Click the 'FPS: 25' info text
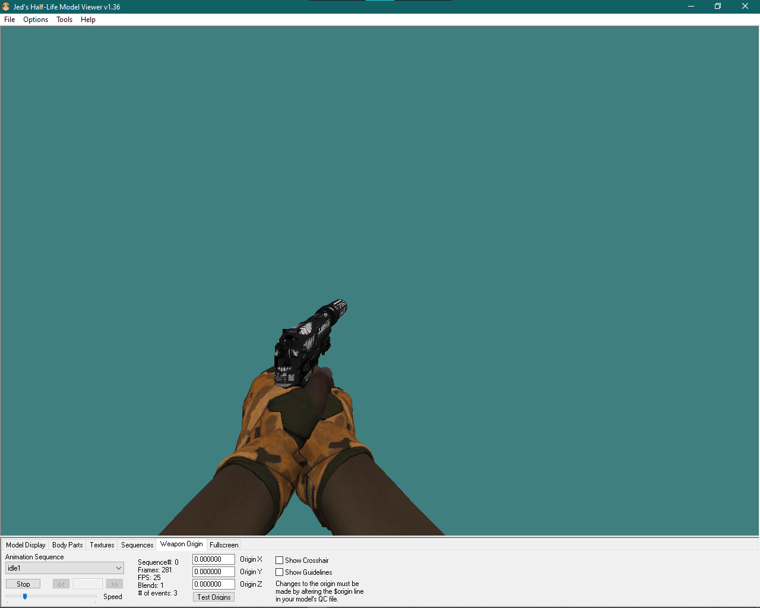 pos(149,578)
